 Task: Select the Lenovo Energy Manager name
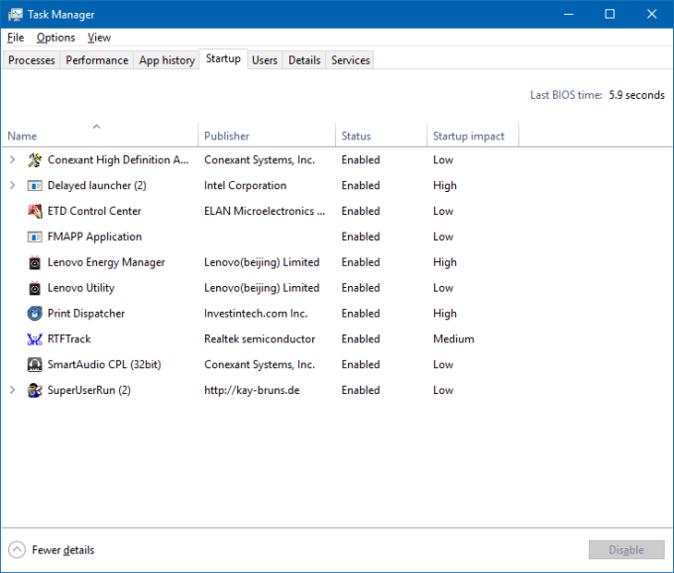[x=106, y=262]
